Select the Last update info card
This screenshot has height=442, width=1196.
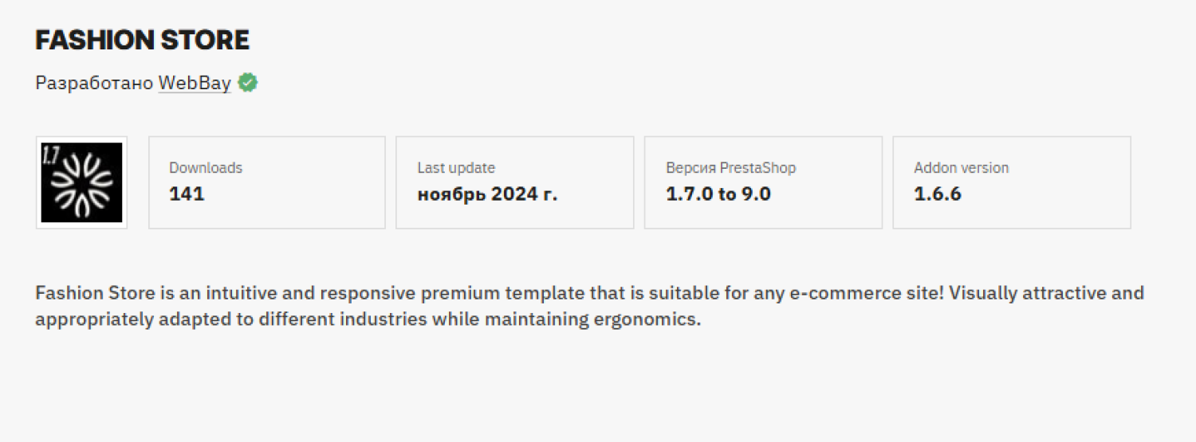[x=515, y=182]
